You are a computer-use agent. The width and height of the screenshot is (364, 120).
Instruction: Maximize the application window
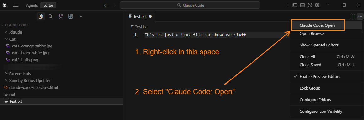[x=344, y=5]
